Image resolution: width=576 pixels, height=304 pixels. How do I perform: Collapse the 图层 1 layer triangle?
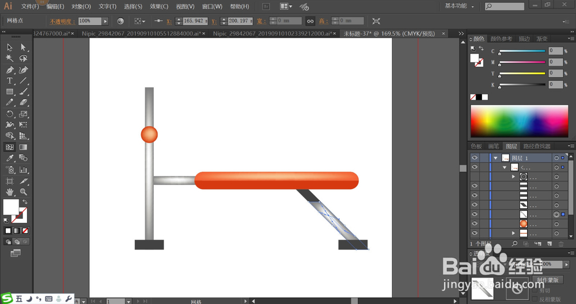(x=496, y=158)
